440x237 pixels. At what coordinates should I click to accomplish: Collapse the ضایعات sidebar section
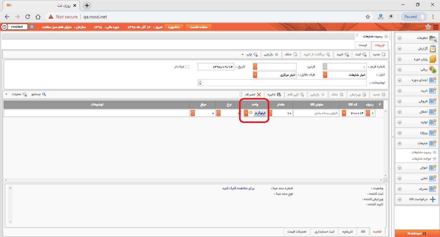point(399,143)
